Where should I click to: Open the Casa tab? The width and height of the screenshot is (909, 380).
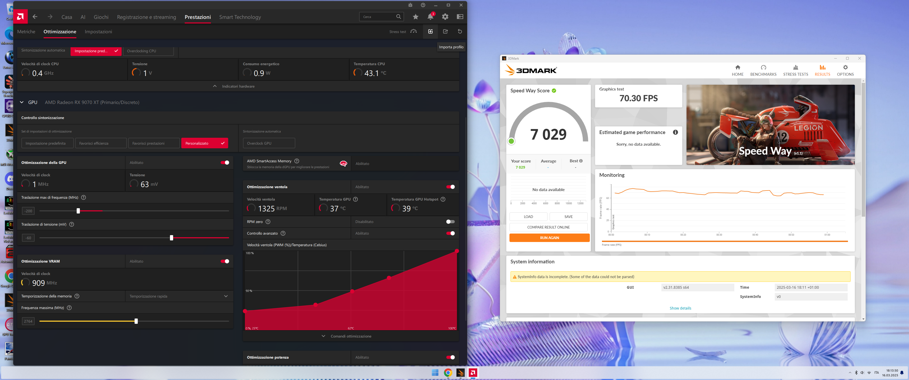click(x=67, y=17)
